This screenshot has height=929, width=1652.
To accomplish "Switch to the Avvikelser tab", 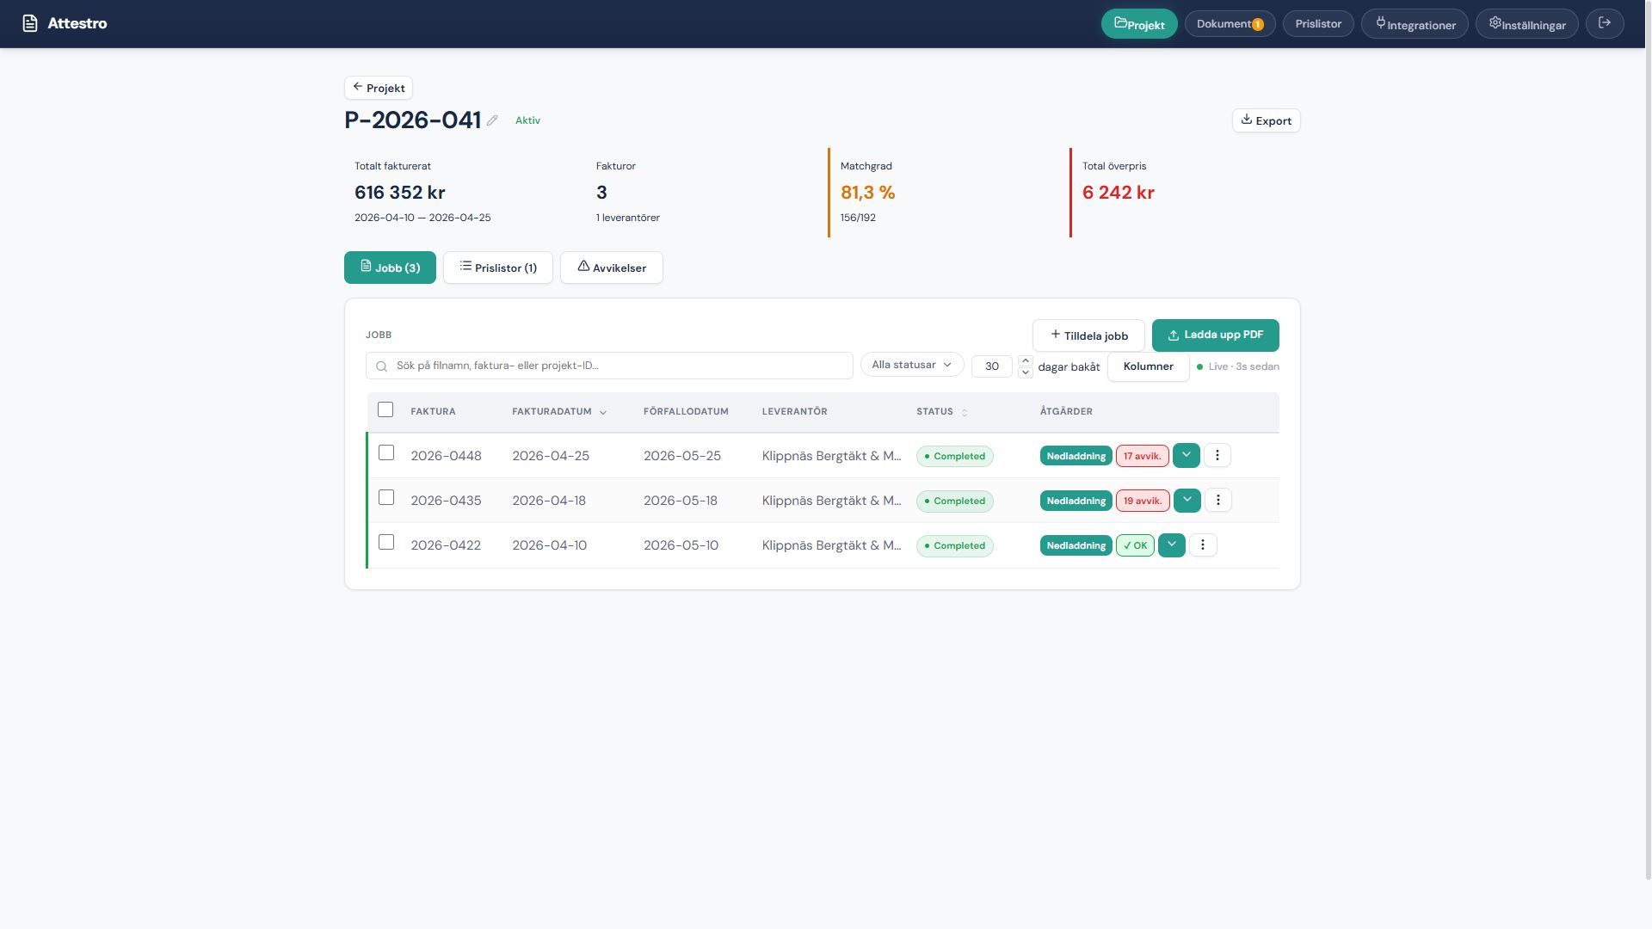I will [611, 268].
